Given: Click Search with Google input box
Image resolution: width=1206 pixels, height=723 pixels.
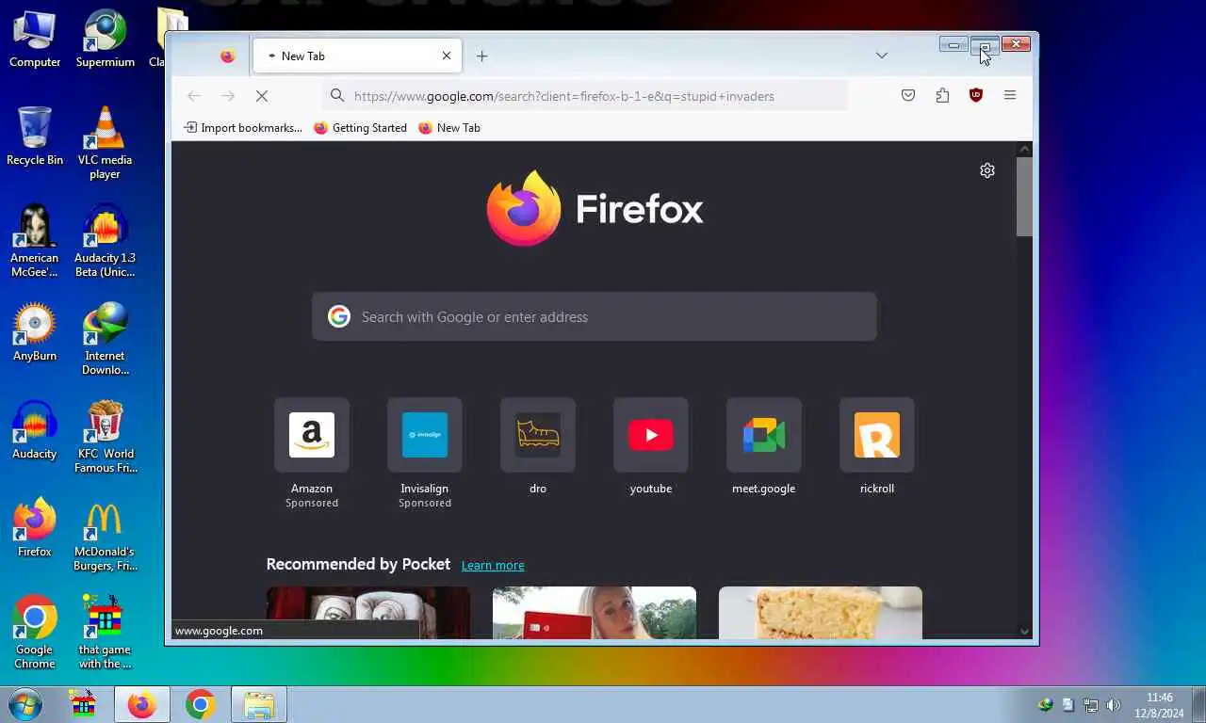Looking at the screenshot, I should point(595,316).
